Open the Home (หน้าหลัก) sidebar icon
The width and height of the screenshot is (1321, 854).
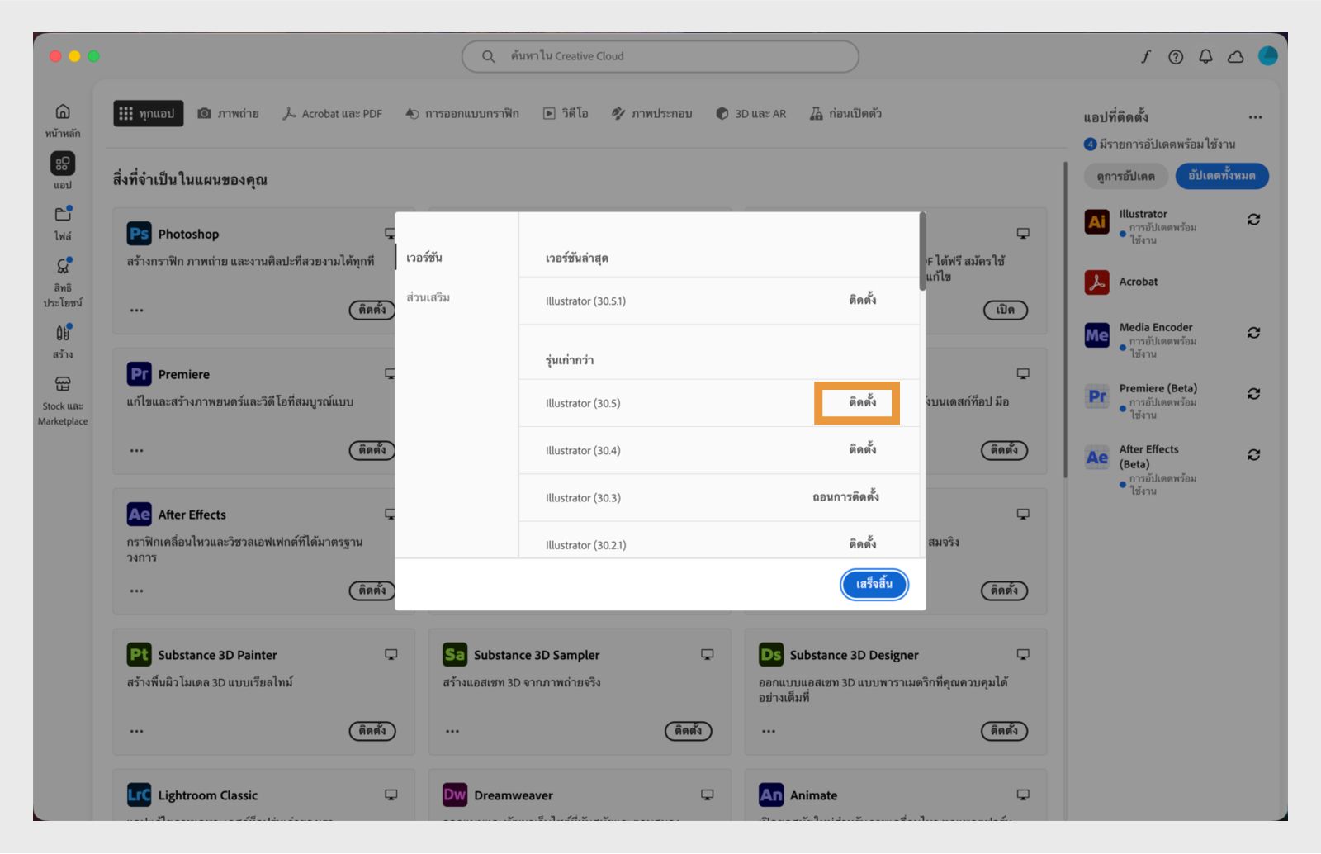click(63, 111)
